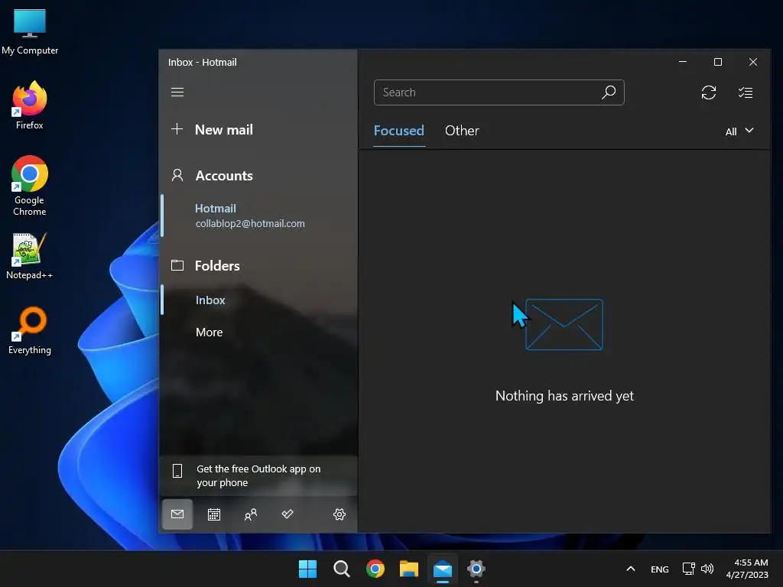The width and height of the screenshot is (783, 587).
Task: Open To Do checkmark icon
Action: [288, 514]
